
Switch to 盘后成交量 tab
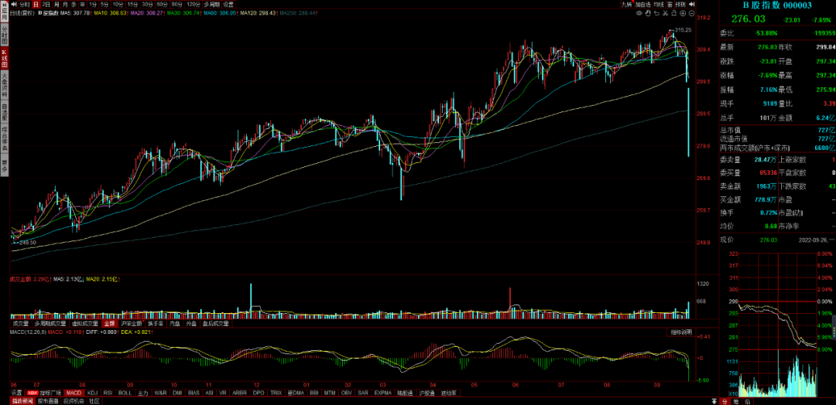215,323
